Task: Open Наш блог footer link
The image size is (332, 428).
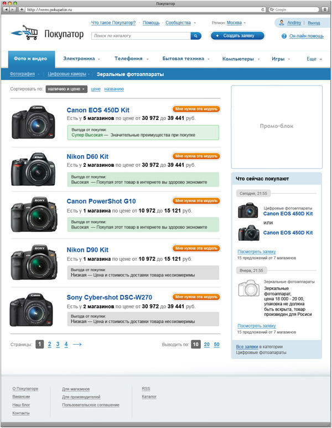Action: point(21,405)
